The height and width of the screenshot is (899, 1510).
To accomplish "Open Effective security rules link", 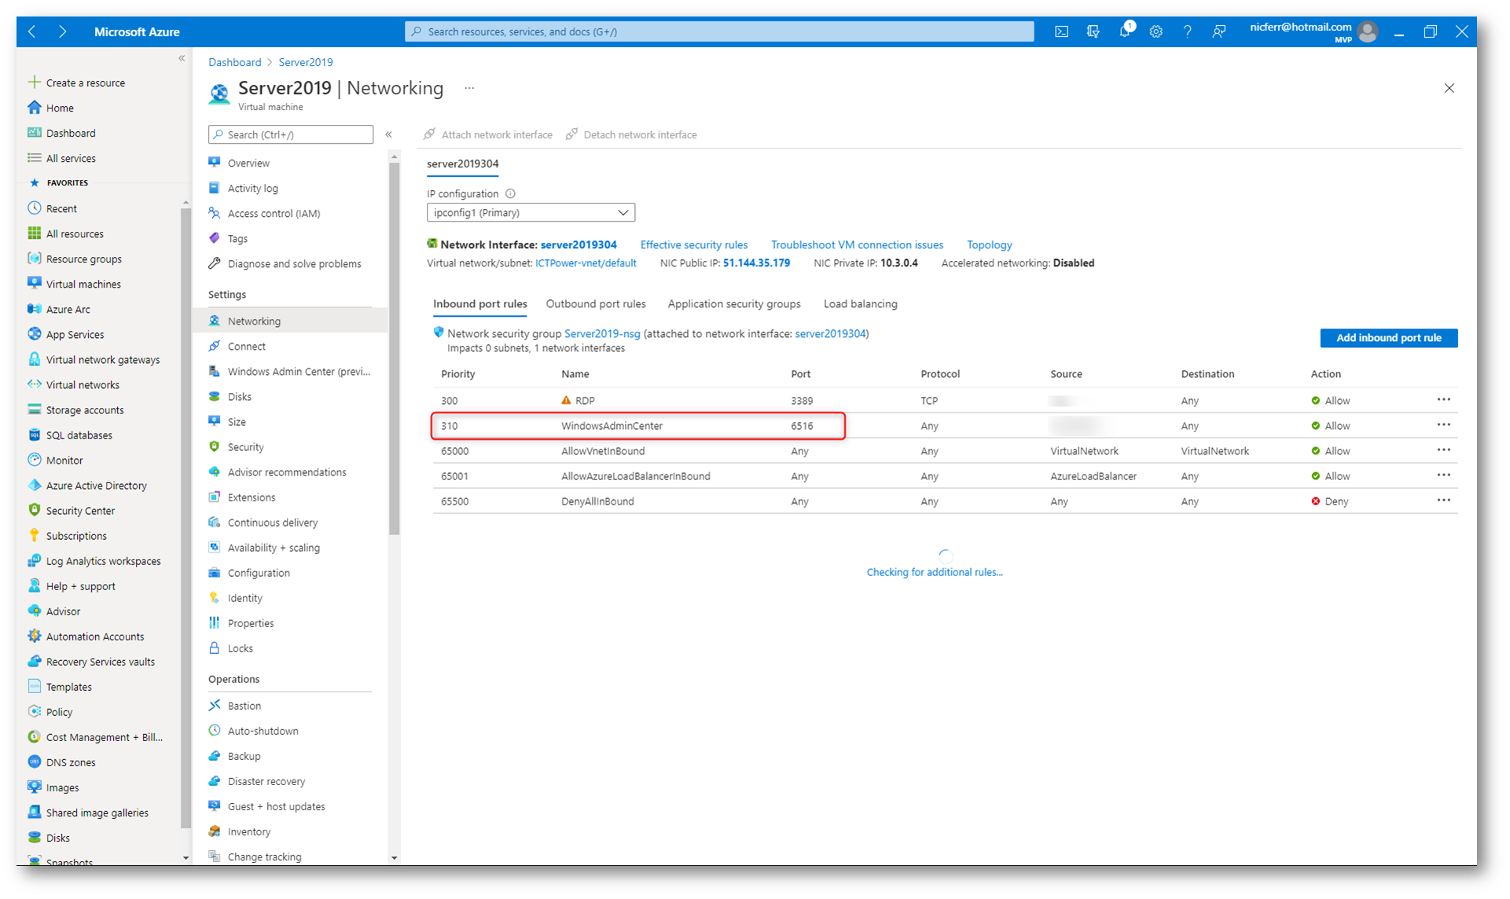I will (694, 245).
